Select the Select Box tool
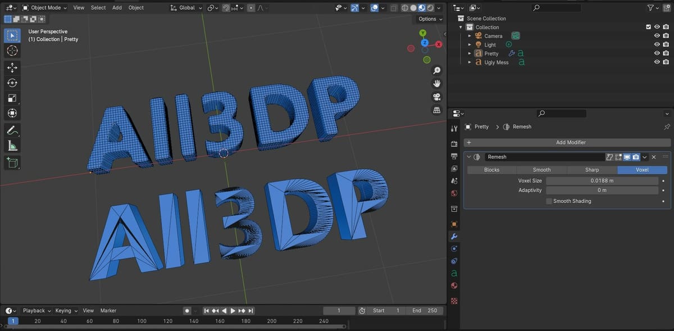The height and width of the screenshot is (331, 674). [12, 35]
